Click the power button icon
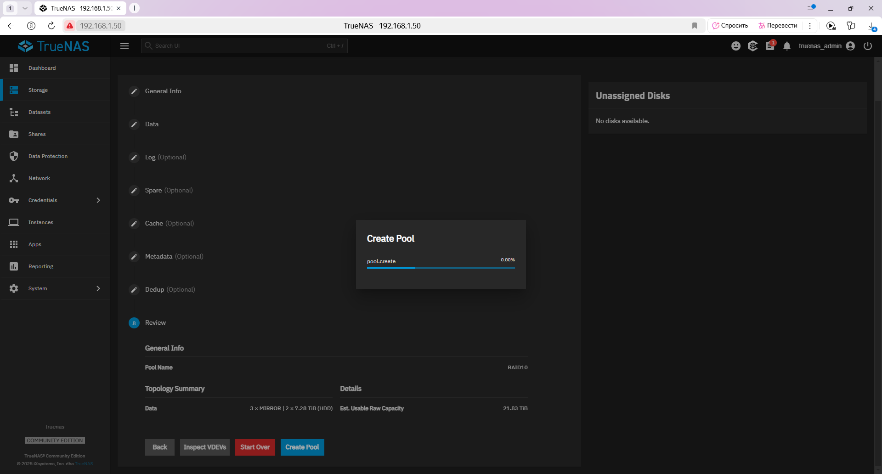This screenshot has height=474, width=882. point(868,46)
